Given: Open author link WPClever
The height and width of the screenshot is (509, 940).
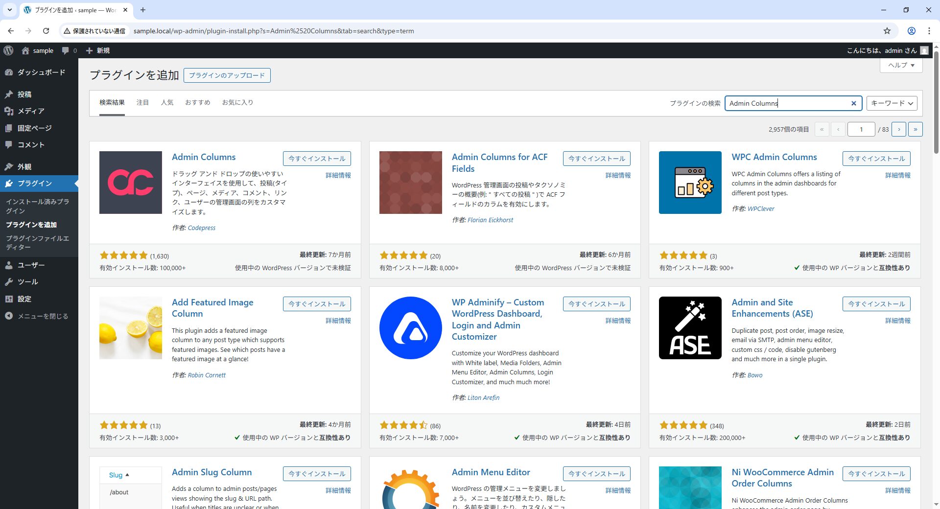Looking at the screenshot, I should click(x=761, y=209).
